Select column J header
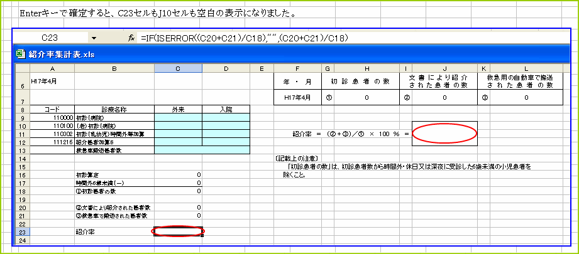Image resolution: width=579 pixels, height=254 pixels. point(444,68)
